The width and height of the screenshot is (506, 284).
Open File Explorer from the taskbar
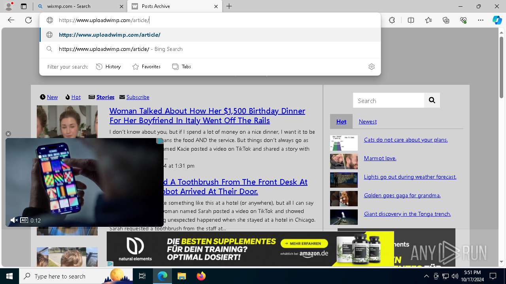181,276
